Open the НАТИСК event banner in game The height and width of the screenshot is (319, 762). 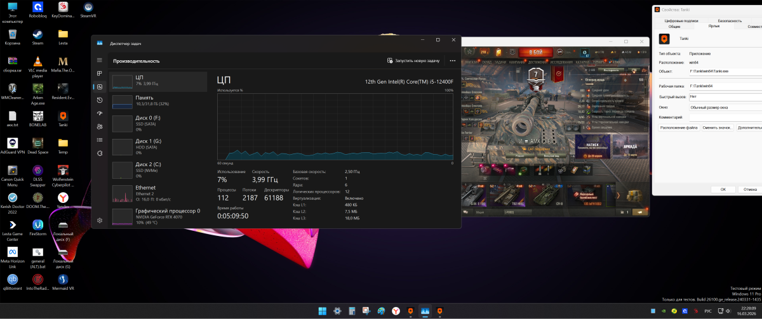pos(592,146)
